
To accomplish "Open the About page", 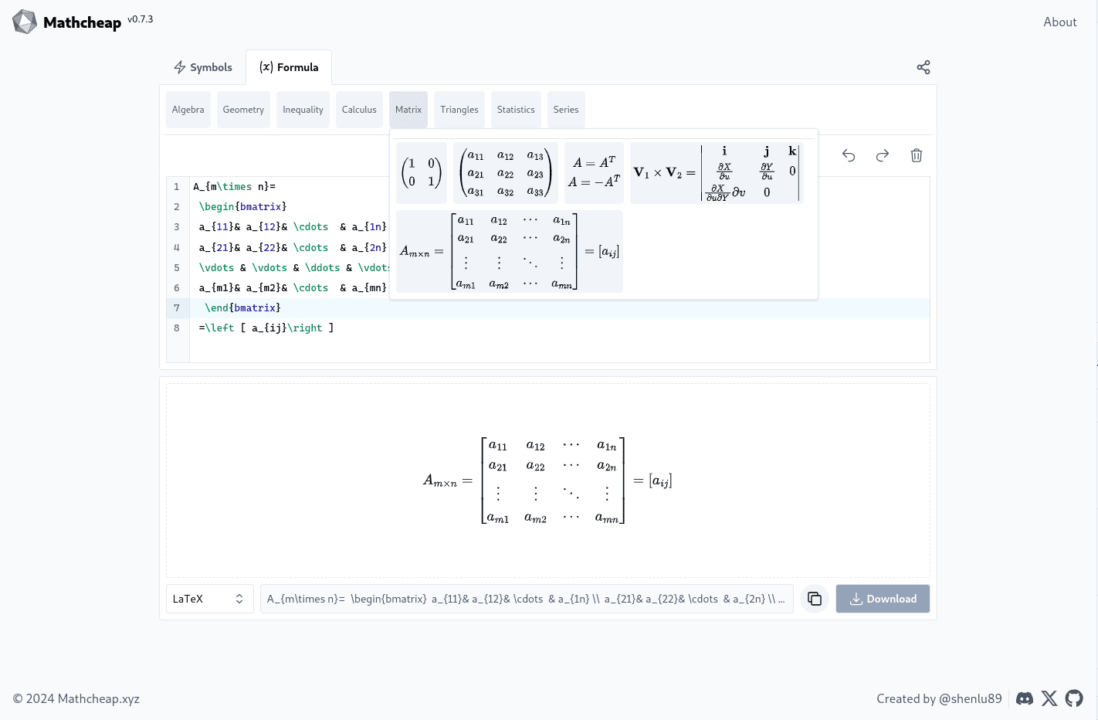I will click(x=1059, y=22).
